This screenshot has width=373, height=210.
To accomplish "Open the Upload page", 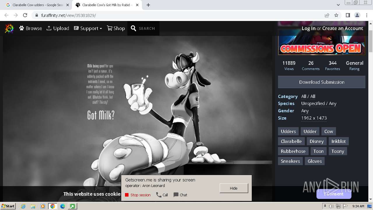I will [x=58, y=28].
